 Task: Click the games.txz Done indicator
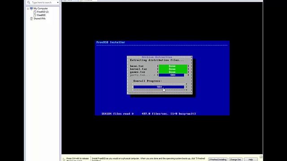coord(173,72)
